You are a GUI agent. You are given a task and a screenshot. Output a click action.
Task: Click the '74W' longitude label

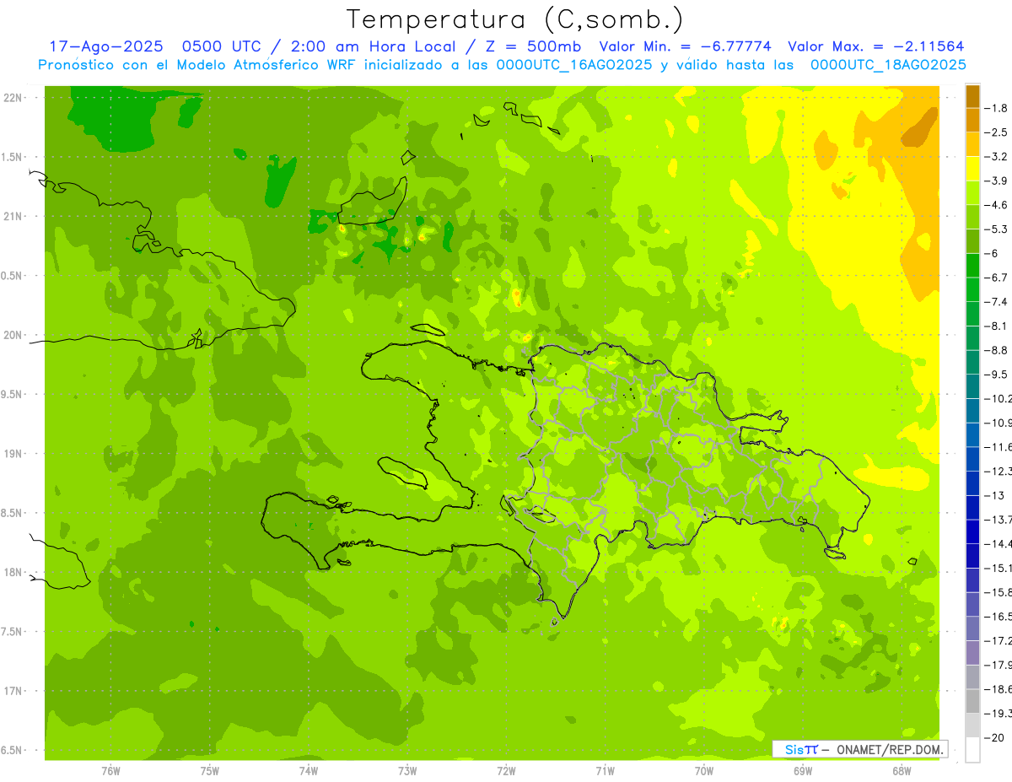(x=309, y=771)
